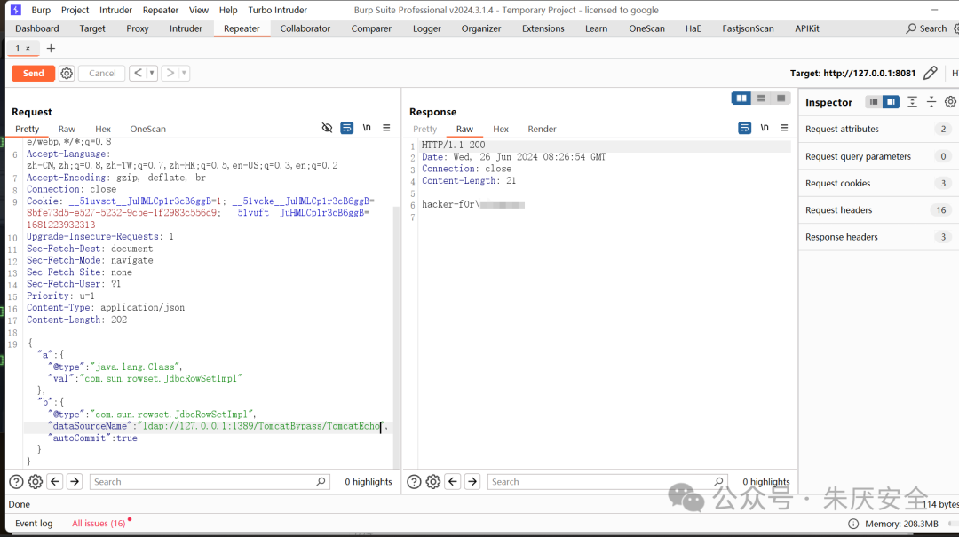
Task: Send the Repeater request
Action: 33,74
